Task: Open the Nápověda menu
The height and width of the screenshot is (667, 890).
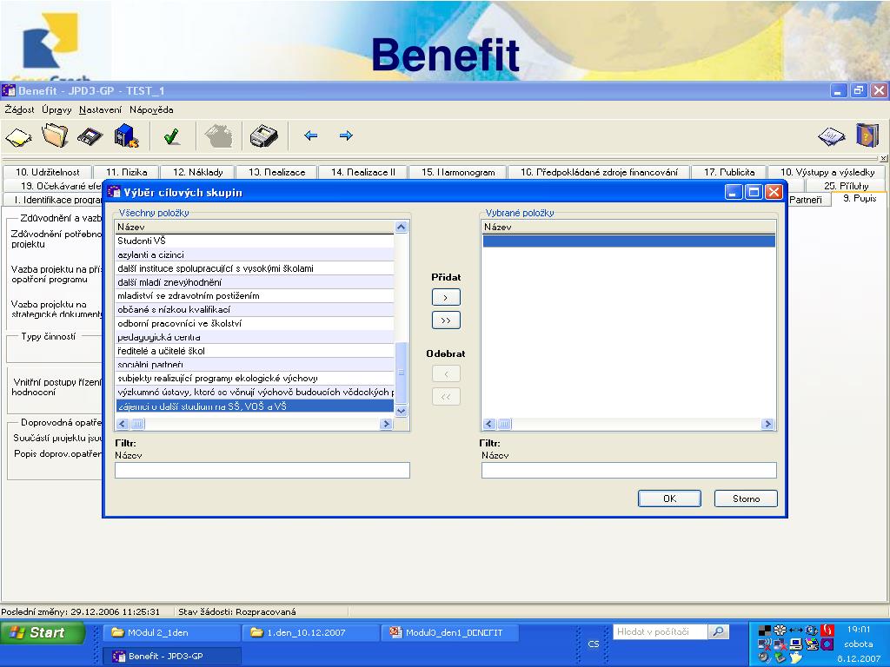Action: click(151, 109)
